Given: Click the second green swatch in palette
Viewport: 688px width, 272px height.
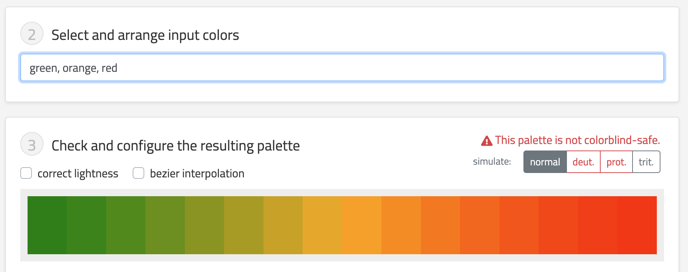Looking at the screenshot, I should [x=86, y=225].
